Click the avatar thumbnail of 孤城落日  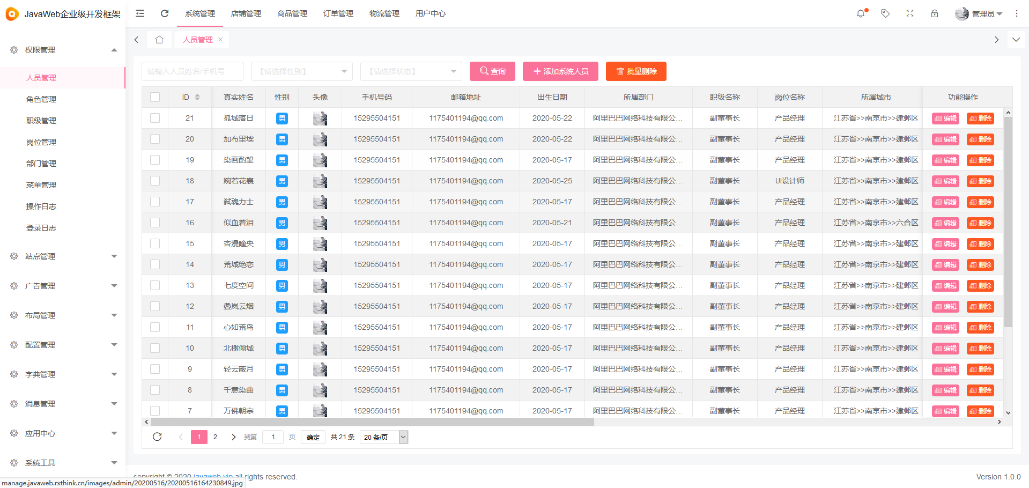tap(320, 118)
